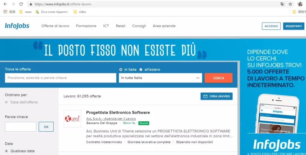The width and height of the screenshot is (306, 155).
Task: Open the Ecco come risparmia bookmark
Action: click(x=52, y=12)
